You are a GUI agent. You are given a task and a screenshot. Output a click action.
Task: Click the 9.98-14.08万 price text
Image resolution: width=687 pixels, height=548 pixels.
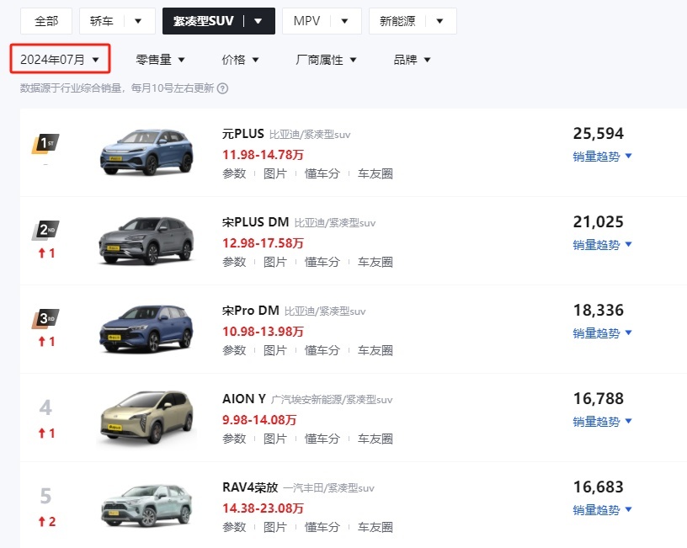259,420
